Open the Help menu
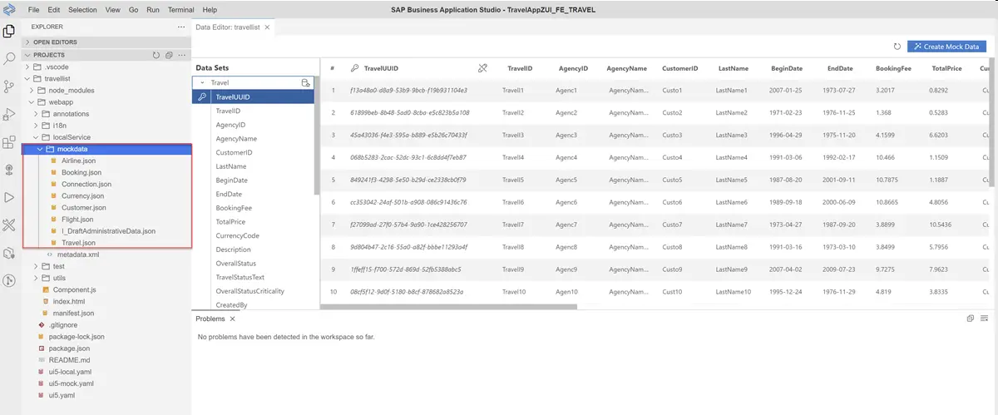Viewport: 998px width, 415px height. [x=210, y=9]
